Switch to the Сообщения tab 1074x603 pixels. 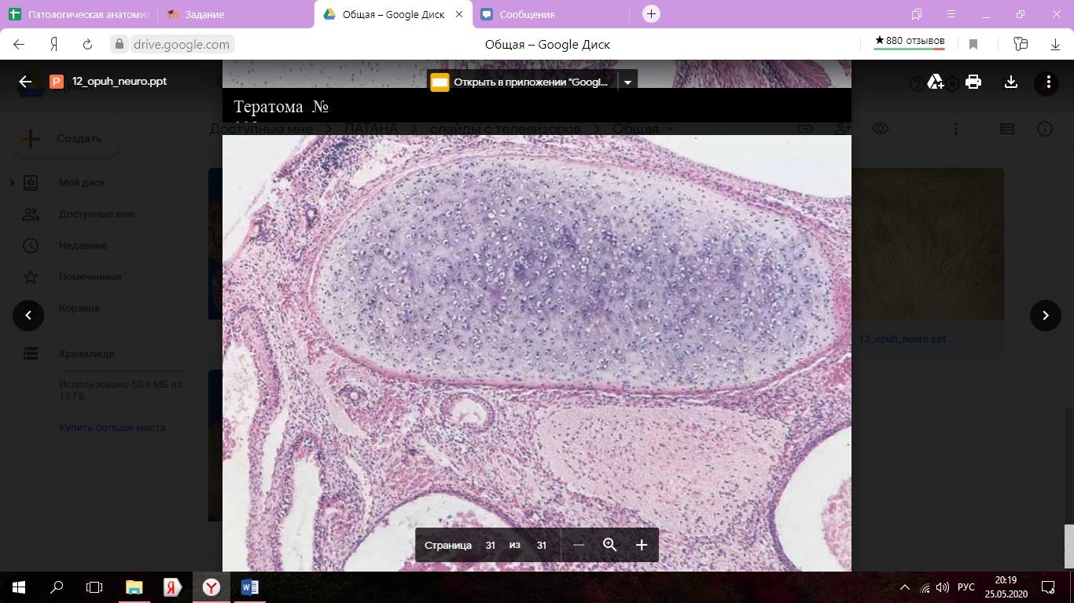[x=550, y=14]
